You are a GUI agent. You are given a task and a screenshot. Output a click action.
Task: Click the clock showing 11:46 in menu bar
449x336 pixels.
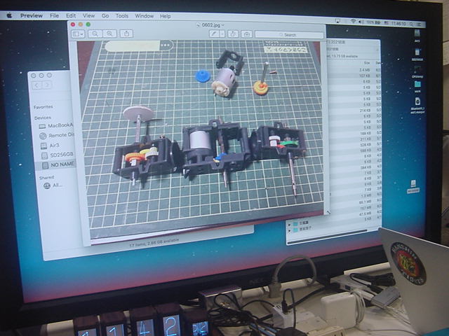[398, 23]
